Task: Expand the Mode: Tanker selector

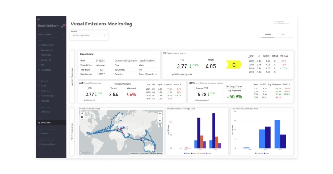Action: (x=63, y=35)
